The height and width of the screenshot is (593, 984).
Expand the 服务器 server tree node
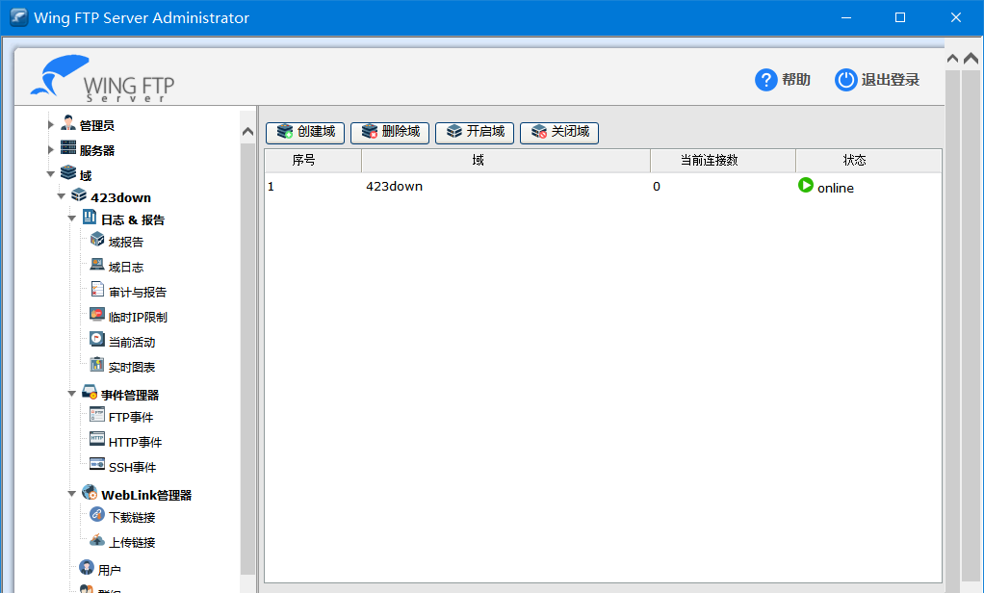[x=51, y=150]
